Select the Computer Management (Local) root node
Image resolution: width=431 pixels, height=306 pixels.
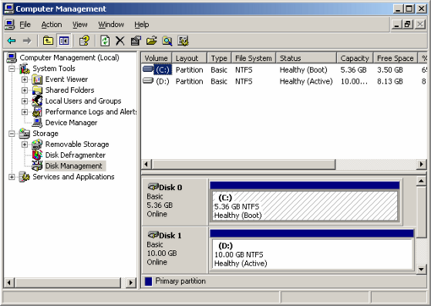coord(69,57)
